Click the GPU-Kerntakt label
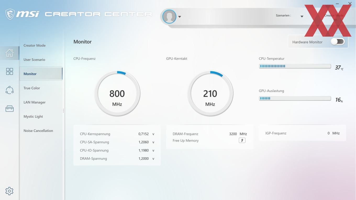 tap(177, 59)
